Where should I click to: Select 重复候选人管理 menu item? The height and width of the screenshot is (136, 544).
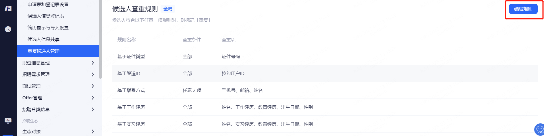pyautogui.click(x=43, y=51)
